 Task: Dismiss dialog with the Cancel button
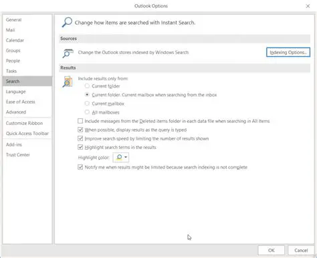tap(301, 250)
